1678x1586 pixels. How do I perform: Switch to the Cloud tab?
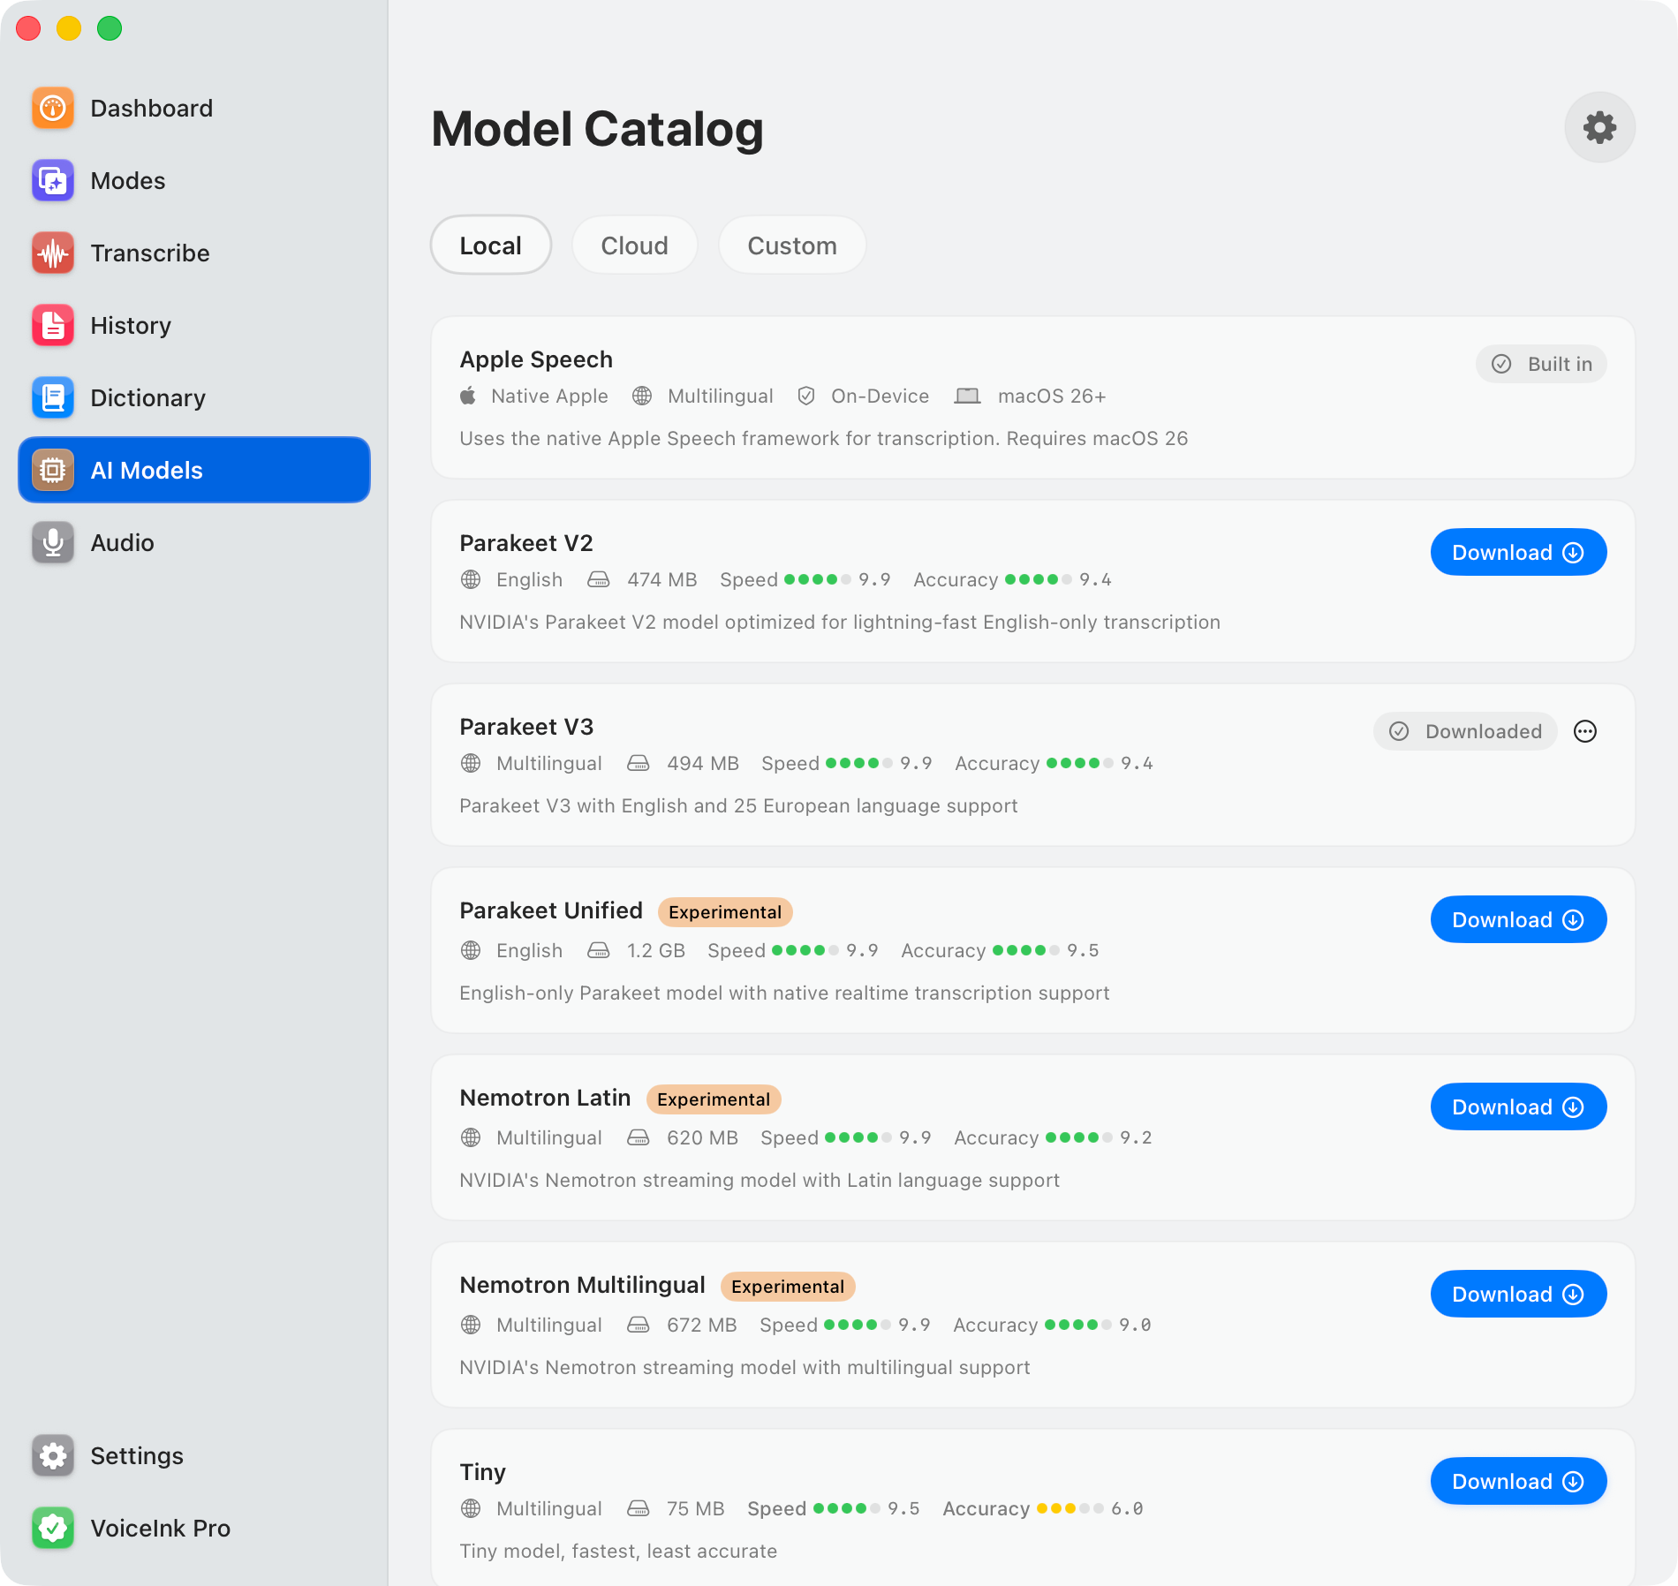(634, 245)
